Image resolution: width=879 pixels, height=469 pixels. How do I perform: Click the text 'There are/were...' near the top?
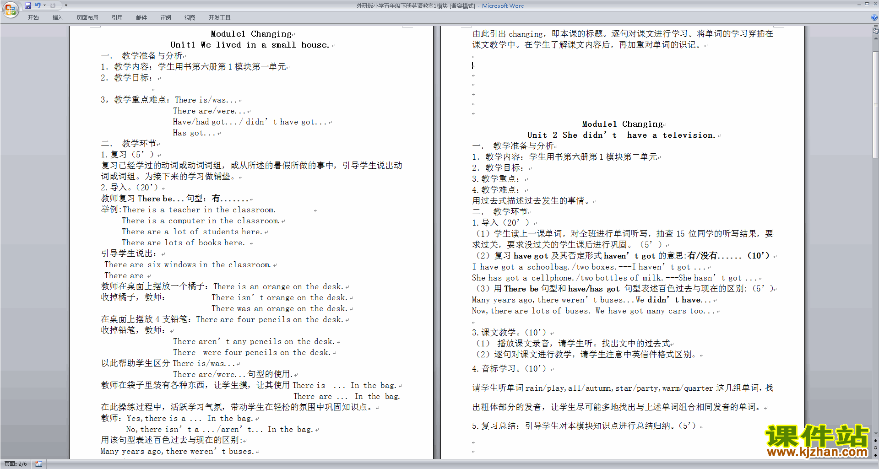[209, 111]
